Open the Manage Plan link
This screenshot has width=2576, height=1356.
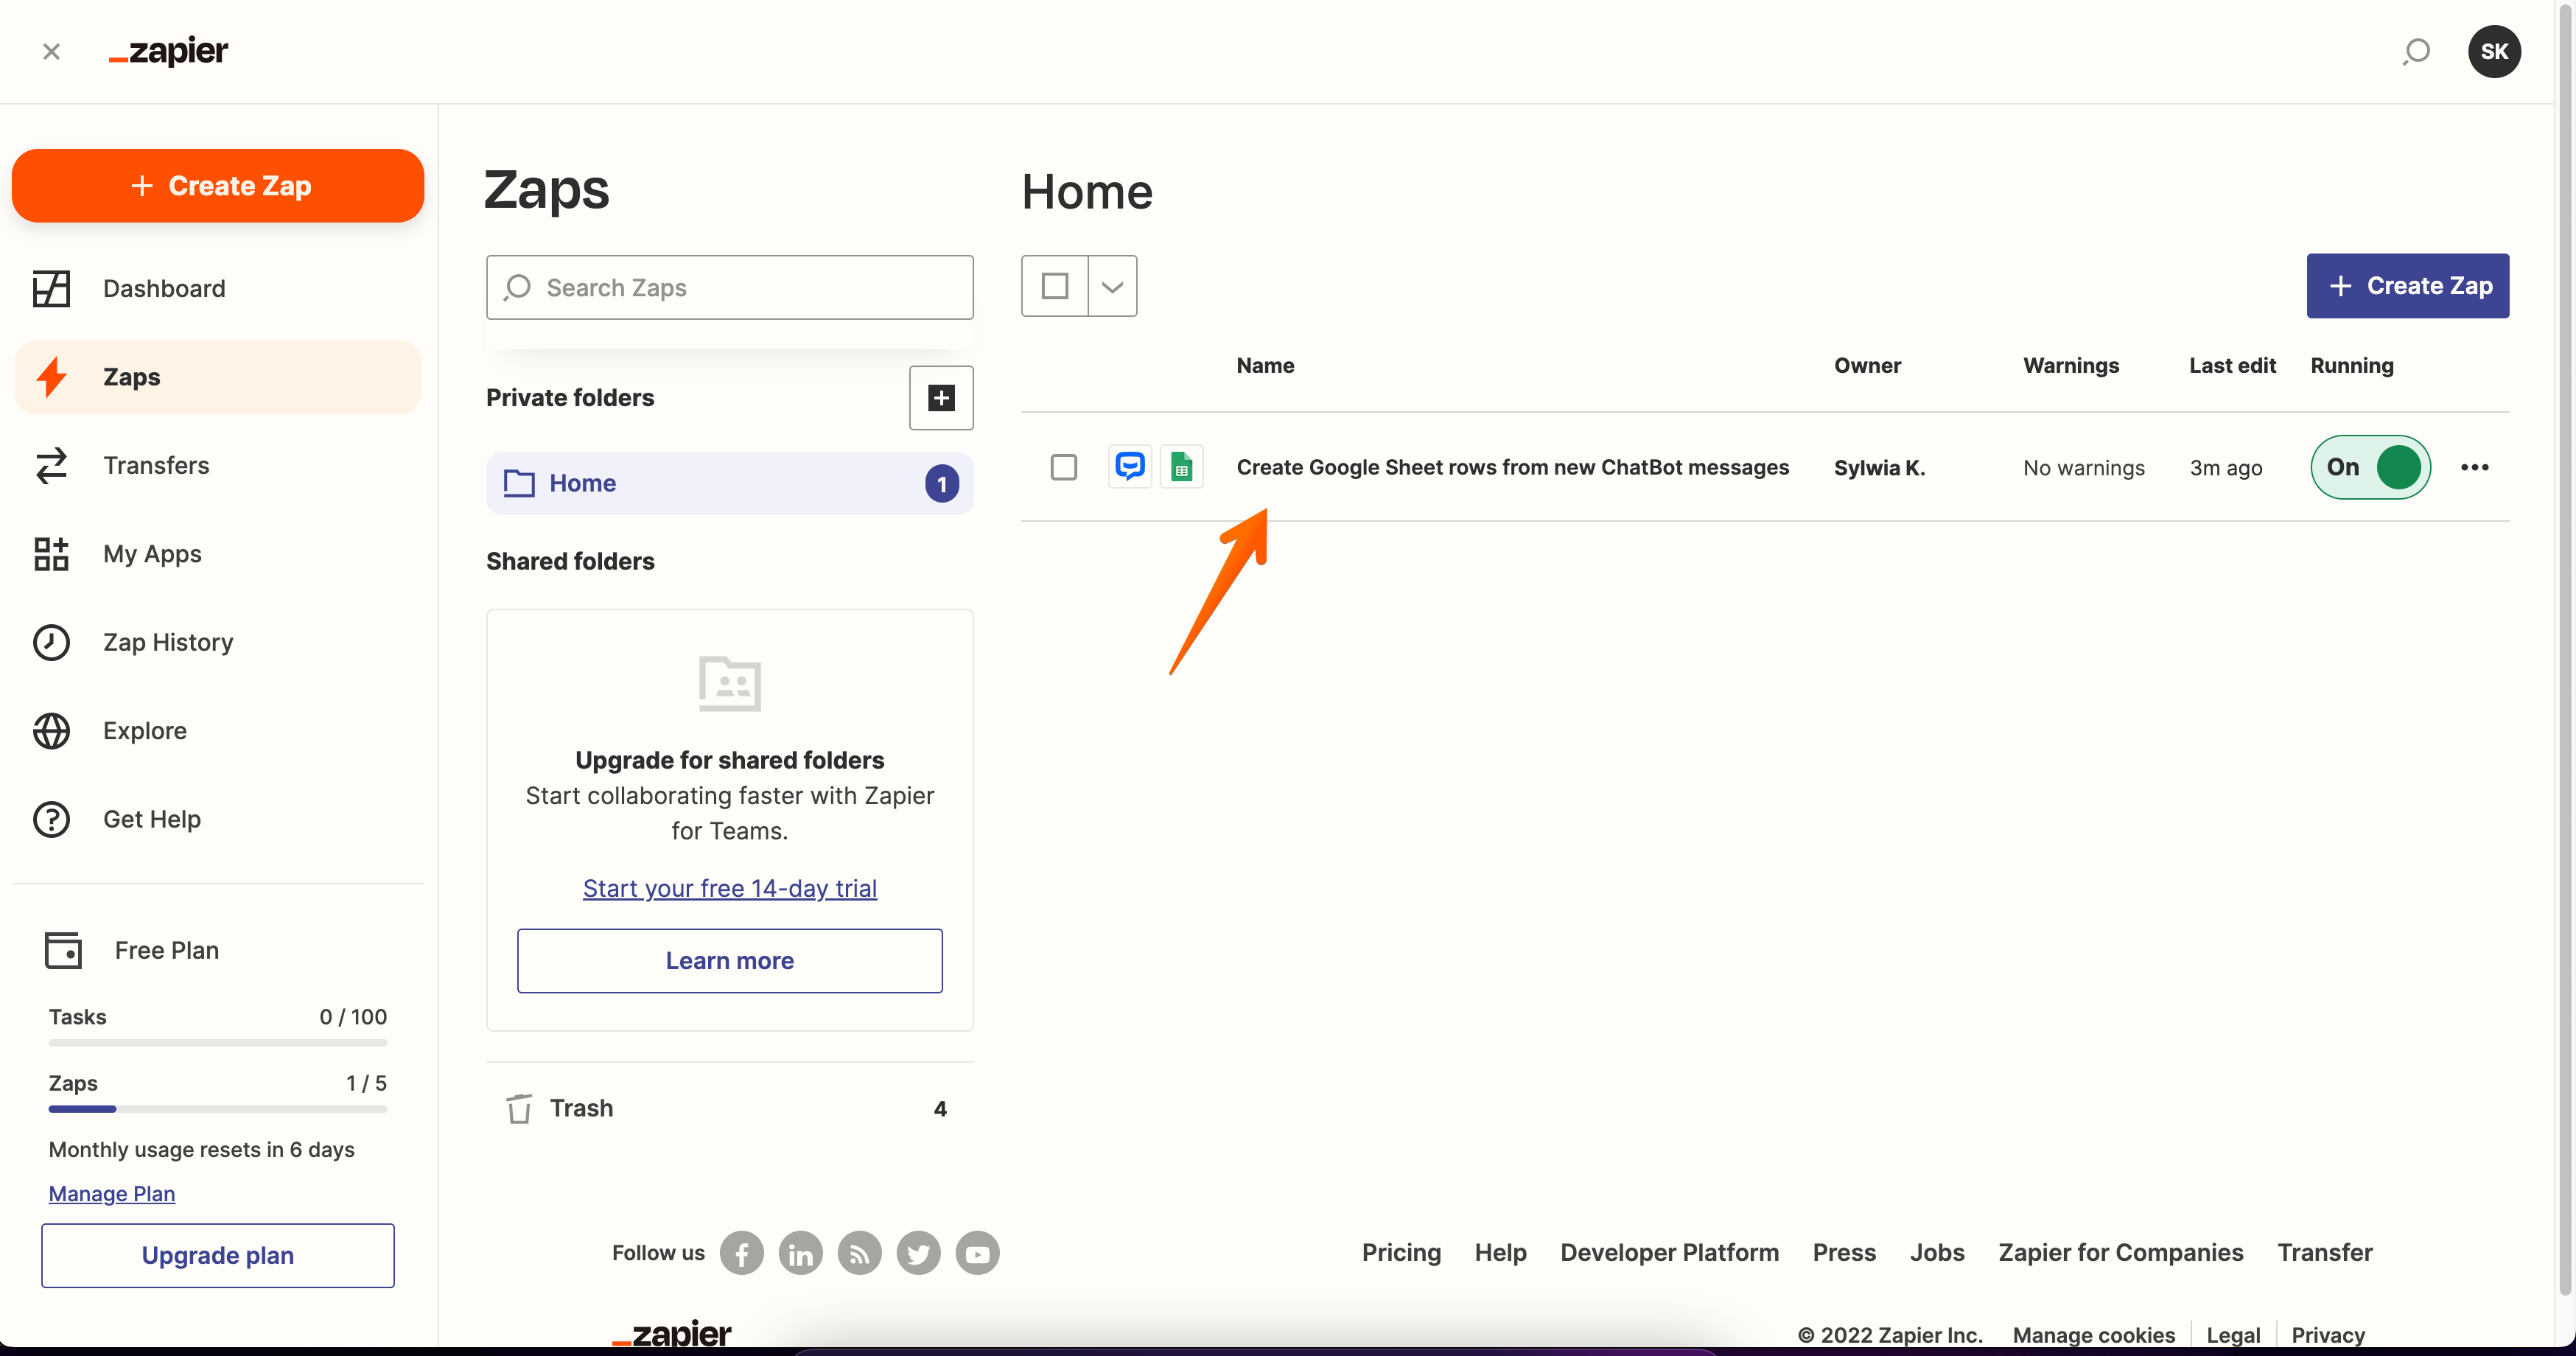tap(112, 1193)
